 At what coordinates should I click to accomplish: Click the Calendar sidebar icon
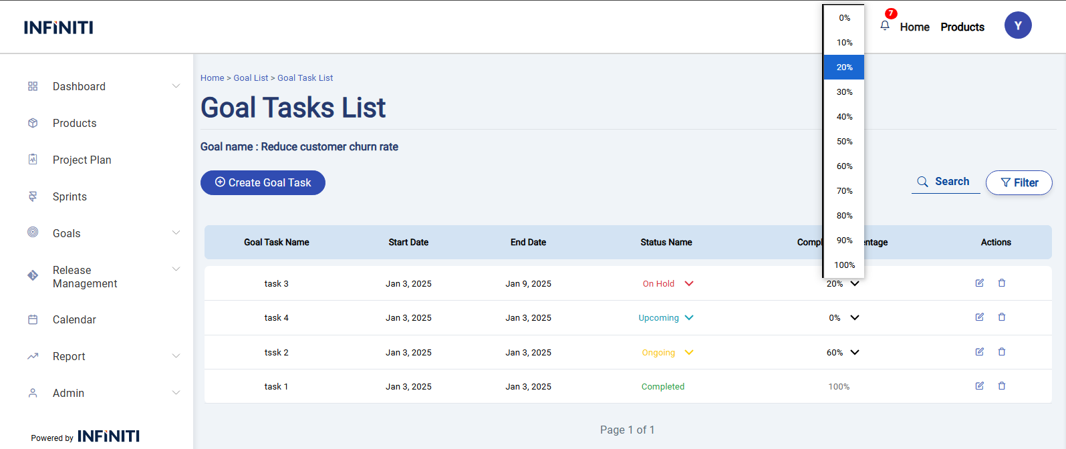pyautogui.click(x=33, y=320)
